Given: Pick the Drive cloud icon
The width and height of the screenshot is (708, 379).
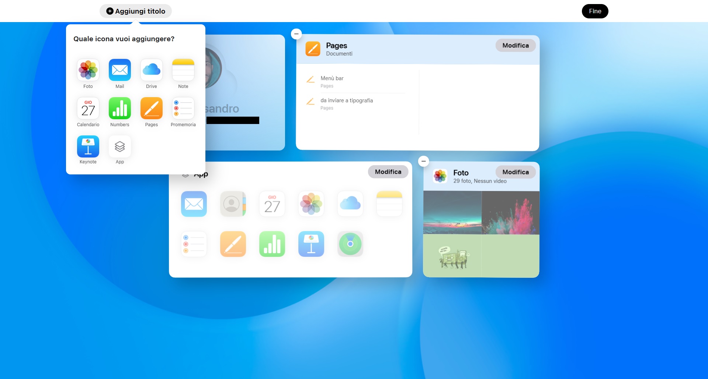Looking at the screenshot, I should pyautogui.click(x=152, y=70).
